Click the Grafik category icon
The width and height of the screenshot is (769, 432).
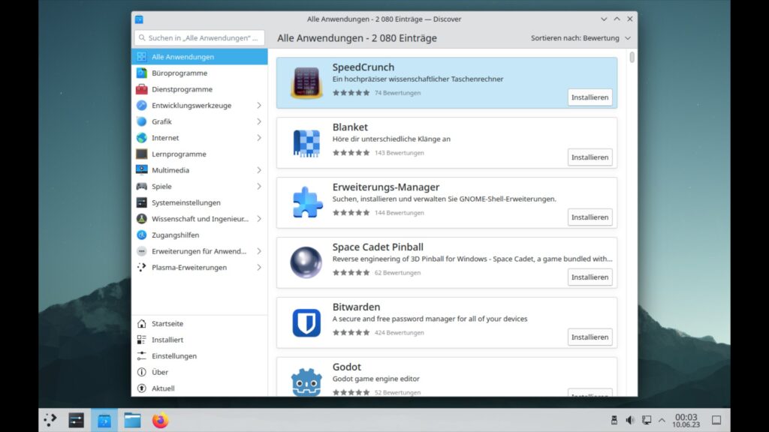pos(142,121)
